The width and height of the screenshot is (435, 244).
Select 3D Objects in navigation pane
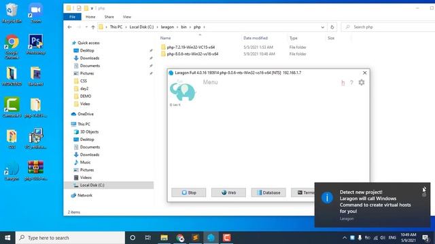89,132
